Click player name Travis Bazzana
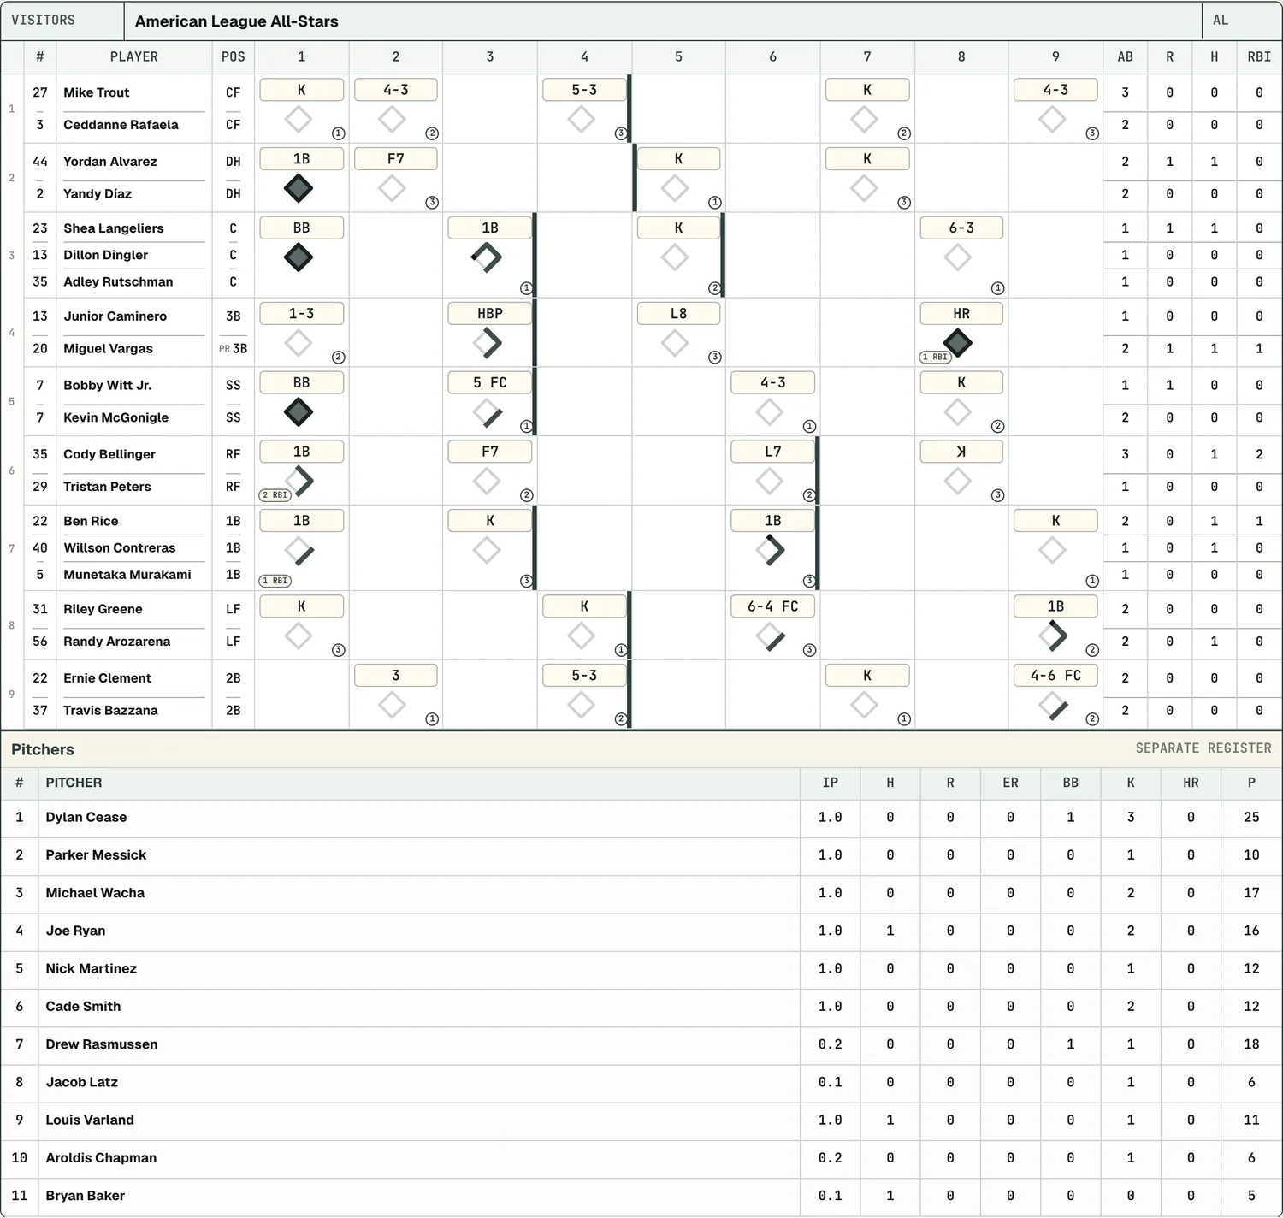The width and height of the screenshot is (1283, 1218). pyautogui.click(x=110, y=711)
